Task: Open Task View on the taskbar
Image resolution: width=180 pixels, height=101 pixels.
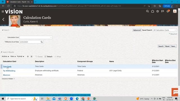Action: click(42, 98)
